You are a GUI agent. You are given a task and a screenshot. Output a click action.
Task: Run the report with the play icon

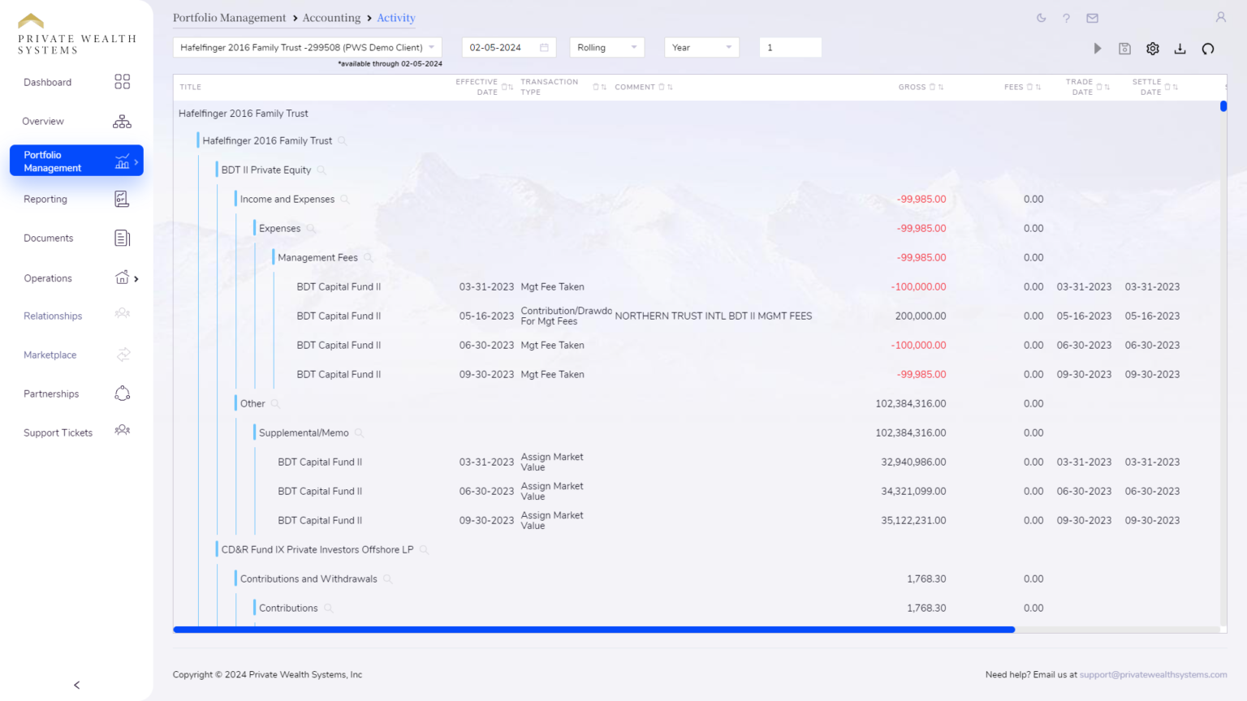click(1097, 49)
